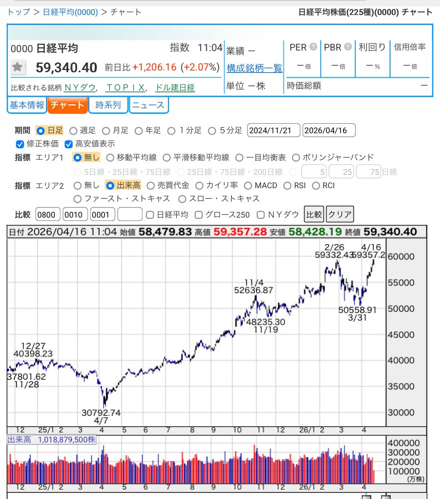The width and height of the screenshot is (440, 499).
Task: Open the 日経平均(0000) breadcrumb link
Action: (x=70, y=12)
